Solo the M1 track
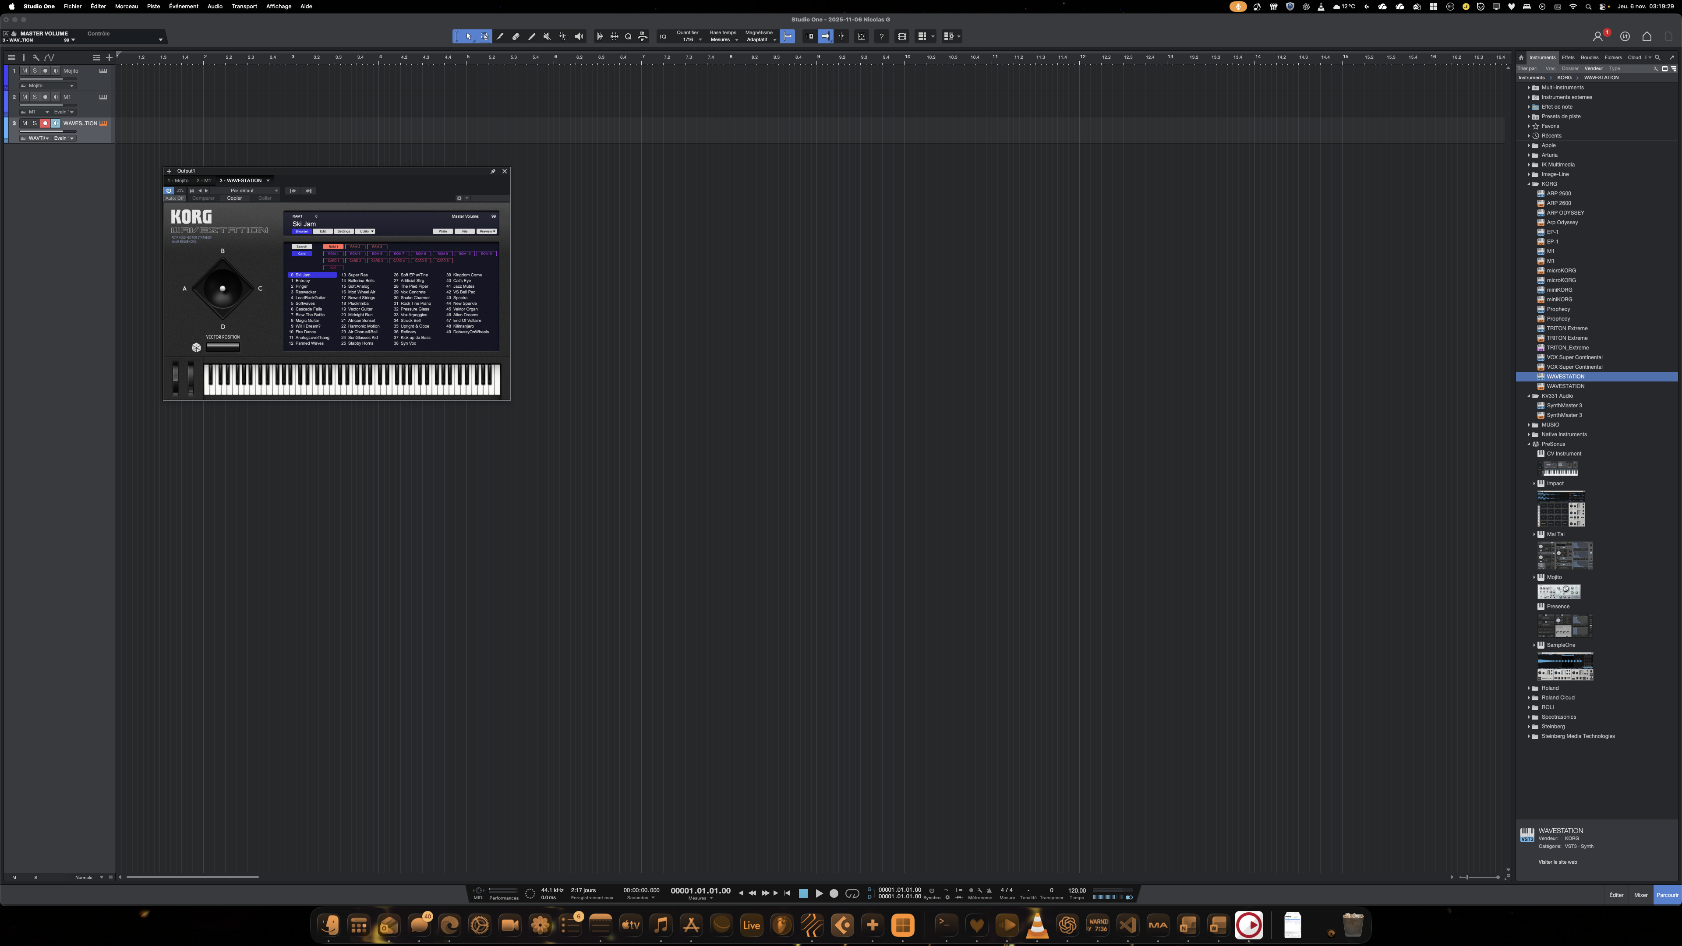This screenshot has width=1682, height=946. [x=35, y=97]
